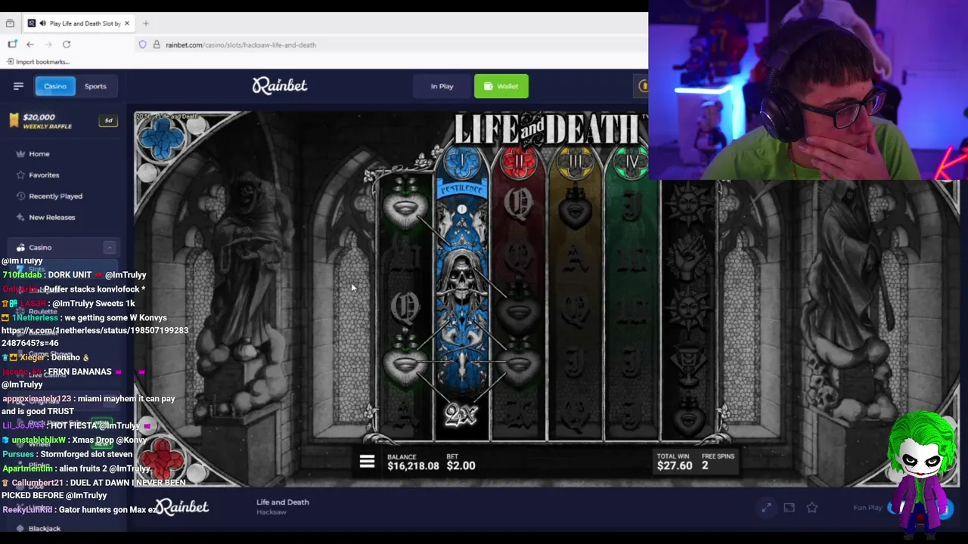The width and height of the screenshot is (968, 544).
Task: Click Import bookmarks in bookmarks bar
Action: [x=38, y=62]
